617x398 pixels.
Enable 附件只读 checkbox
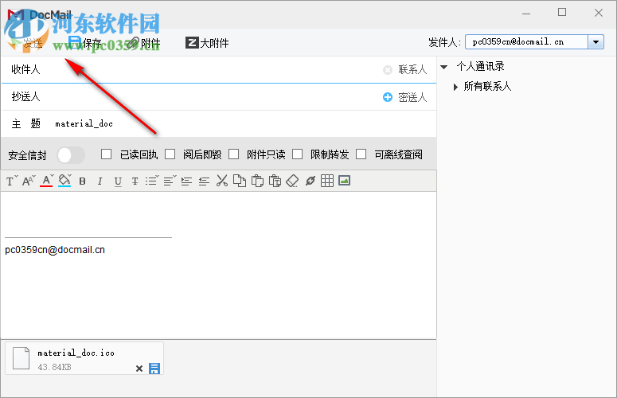coord(234,154)
